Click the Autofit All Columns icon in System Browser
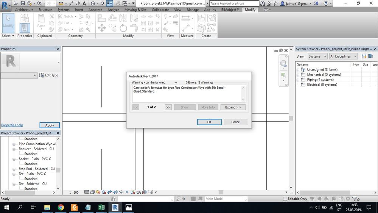Image resolution: width=378 pixels, height=213 pixels. (364, 56)
